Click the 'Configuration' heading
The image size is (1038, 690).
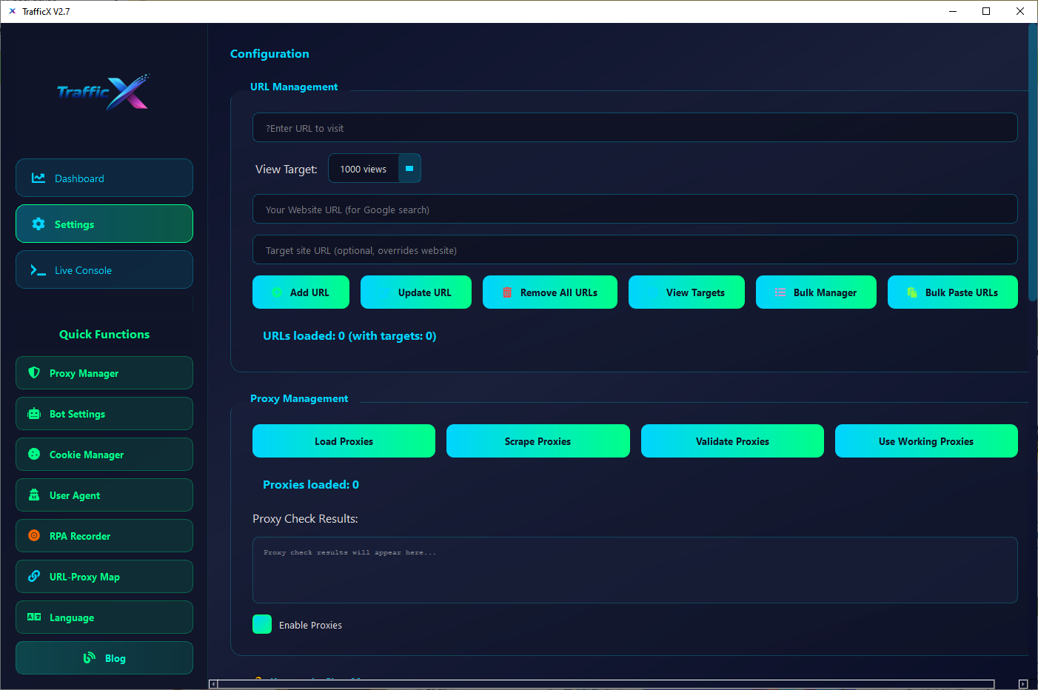[x=269, y=53]
